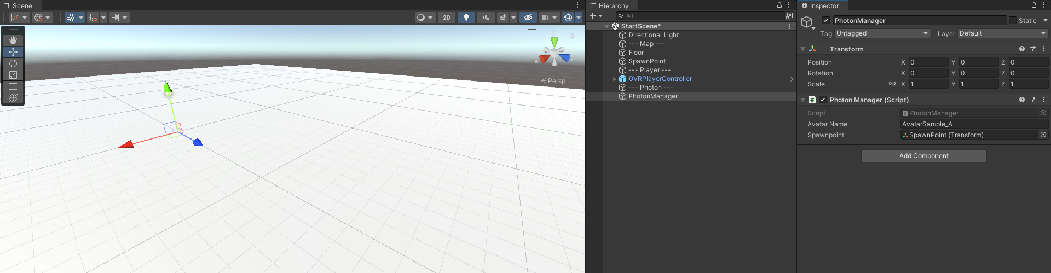Viewport: 1051px width, 273px height.
Task: Select Directional Light in Hierarchy
Action: [654, 35]
